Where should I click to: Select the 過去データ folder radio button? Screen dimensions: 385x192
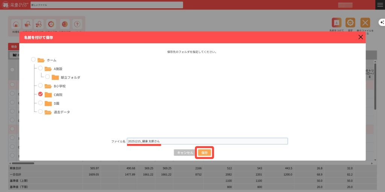tap(40, 112)
